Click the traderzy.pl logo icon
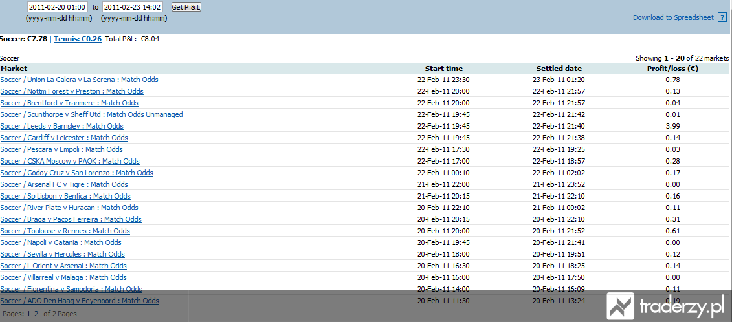 (x=621, y=306)
